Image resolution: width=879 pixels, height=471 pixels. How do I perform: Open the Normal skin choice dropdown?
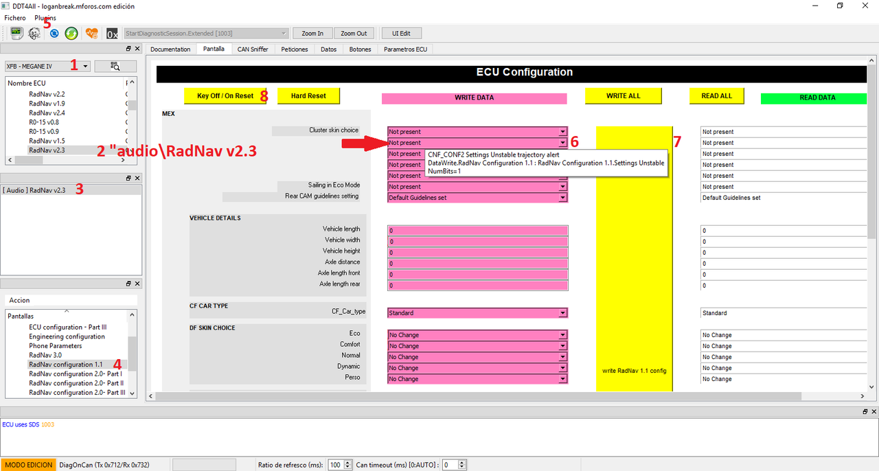pyautogui.click(x=477, y=357)
